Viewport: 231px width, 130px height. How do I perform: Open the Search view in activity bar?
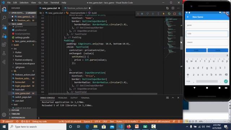4,18
